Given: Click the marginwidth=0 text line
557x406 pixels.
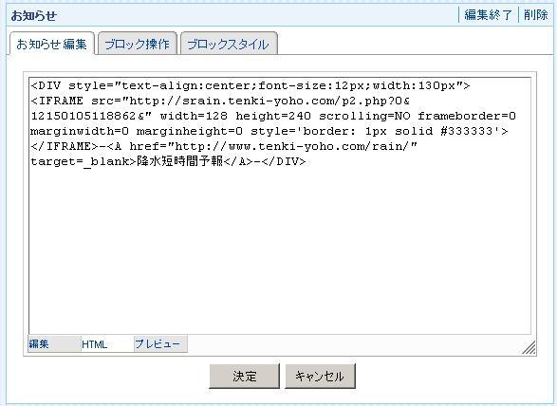Looking at the screenshot, I should 269,132.
